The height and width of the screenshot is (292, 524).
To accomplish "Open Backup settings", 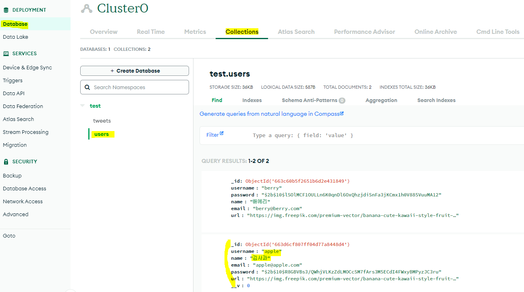I will (x=12, y=175).
